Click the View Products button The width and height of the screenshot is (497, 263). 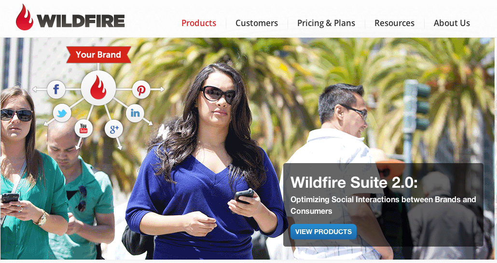click(x=323, y=232)
